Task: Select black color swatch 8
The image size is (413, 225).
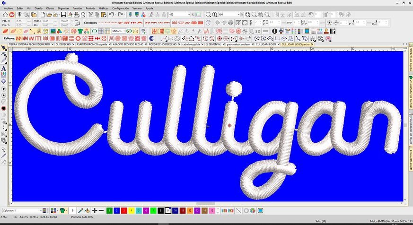Action: (x=161, y=210)
